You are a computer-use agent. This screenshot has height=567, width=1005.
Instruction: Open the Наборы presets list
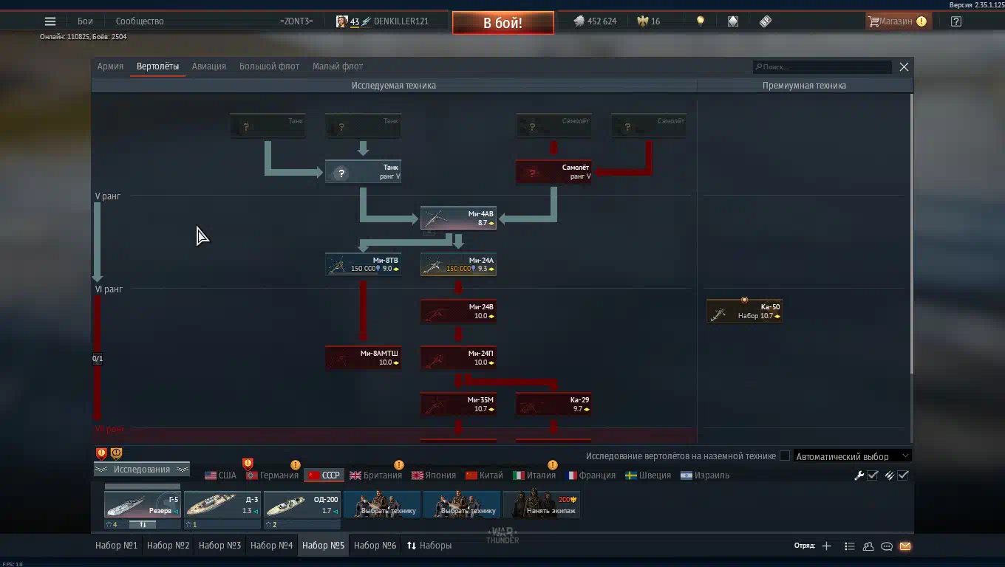pos(429,546)
